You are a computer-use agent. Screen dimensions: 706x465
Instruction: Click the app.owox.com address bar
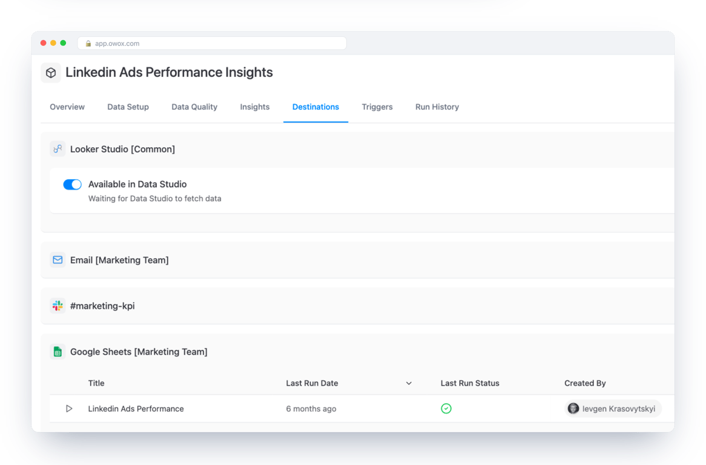click(x=212, y=44)
